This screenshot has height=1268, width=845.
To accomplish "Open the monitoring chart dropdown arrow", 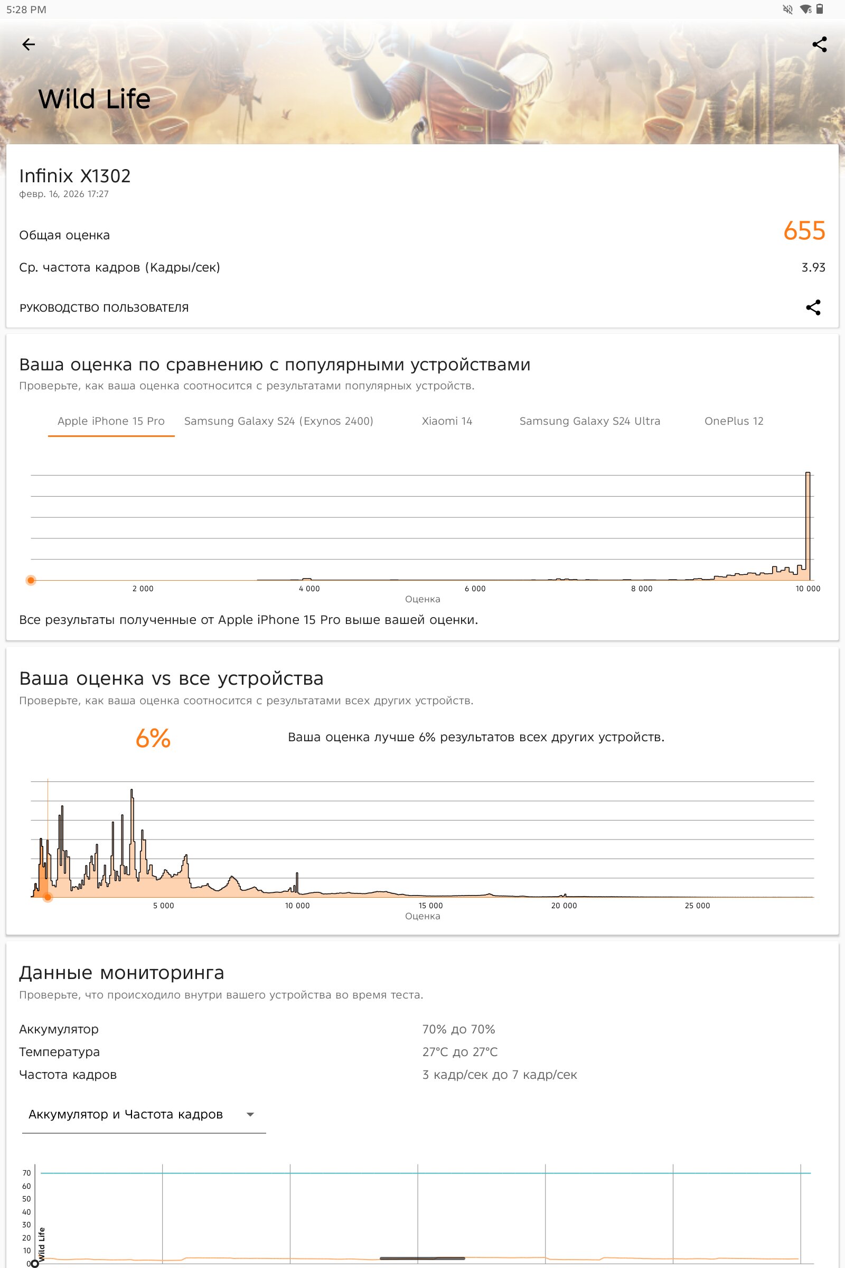I will 250,1114.
